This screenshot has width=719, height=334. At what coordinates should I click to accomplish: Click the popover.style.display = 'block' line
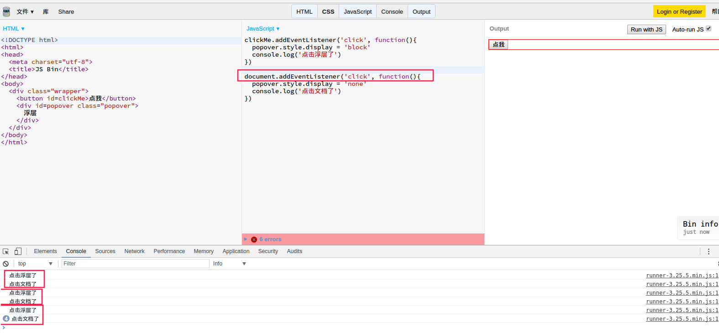pyautogui.click(x=311, y=48)
